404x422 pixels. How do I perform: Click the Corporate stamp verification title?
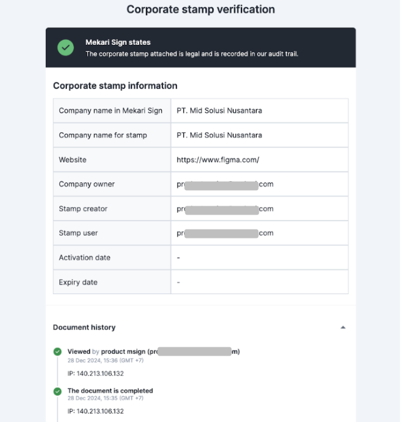(x=201, y=10)
